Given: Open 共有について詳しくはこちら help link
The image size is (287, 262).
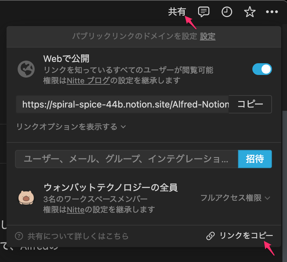Looking at the screenshot, I should coord(78,236).
